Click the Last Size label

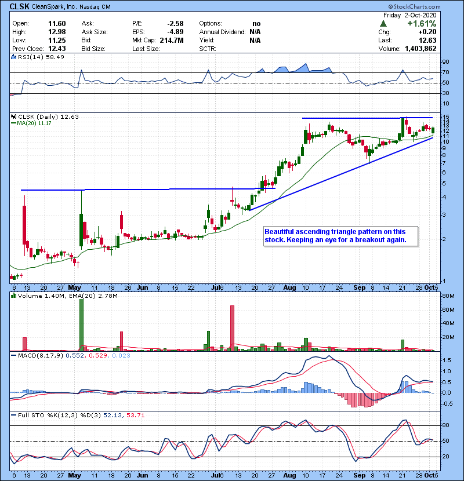[146, 49]
